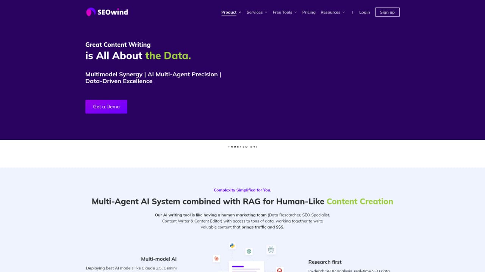This screenshot has height=272, width=485.
Task: Click the 'Multi-model AI' heading
Action: click(x=159, y=259)
